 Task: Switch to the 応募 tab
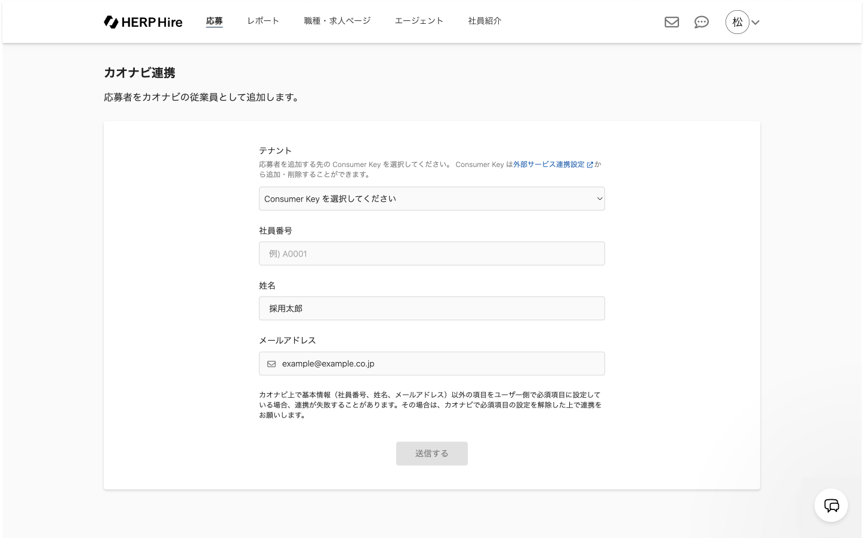(x=214, y=21)
